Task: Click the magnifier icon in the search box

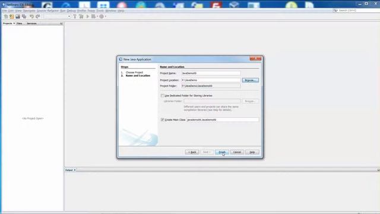Action: pos(335,11)
